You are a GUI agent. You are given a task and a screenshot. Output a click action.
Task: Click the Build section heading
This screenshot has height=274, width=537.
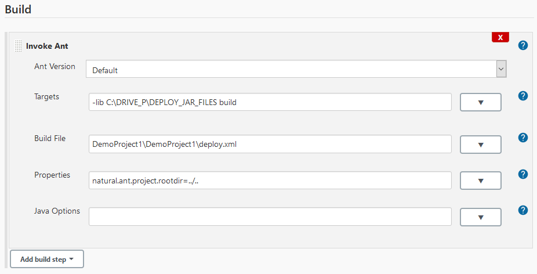coord(18,9)
